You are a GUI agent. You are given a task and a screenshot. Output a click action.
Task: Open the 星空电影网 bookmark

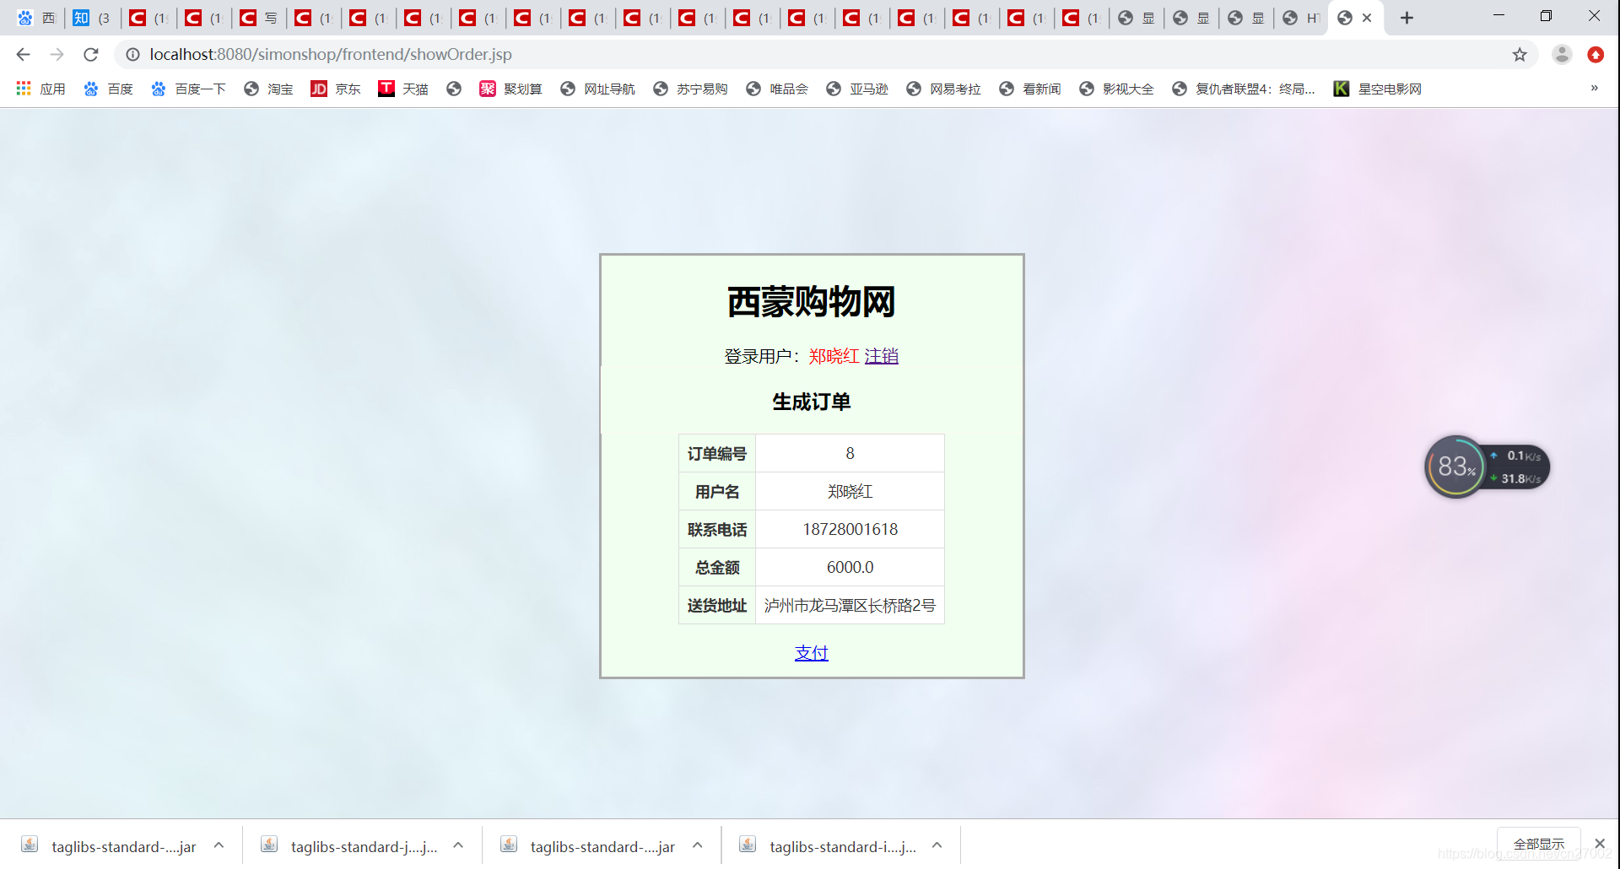point(1378,89)
